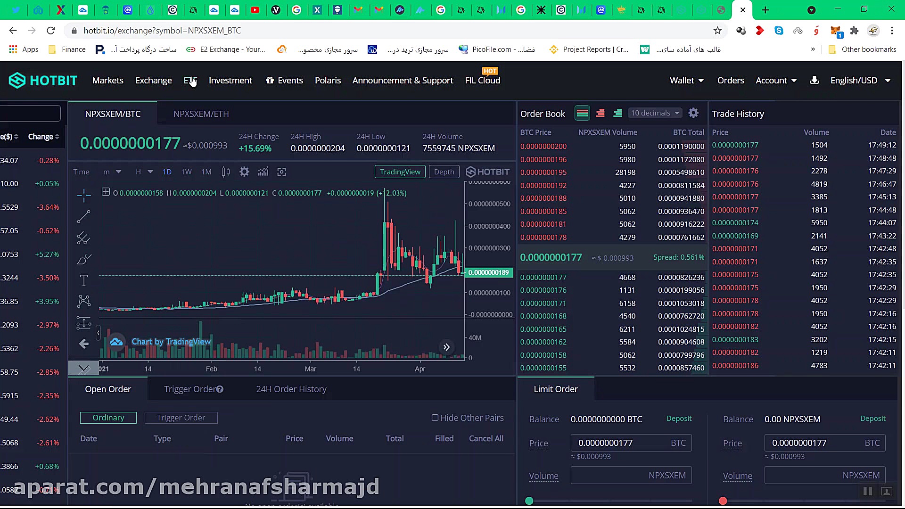Click the Hotbit logo
The image size is (905, 509).
[x=43, y=81]
